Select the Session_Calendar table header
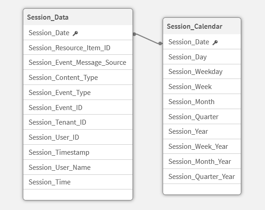265x210 pixels. 202,26
